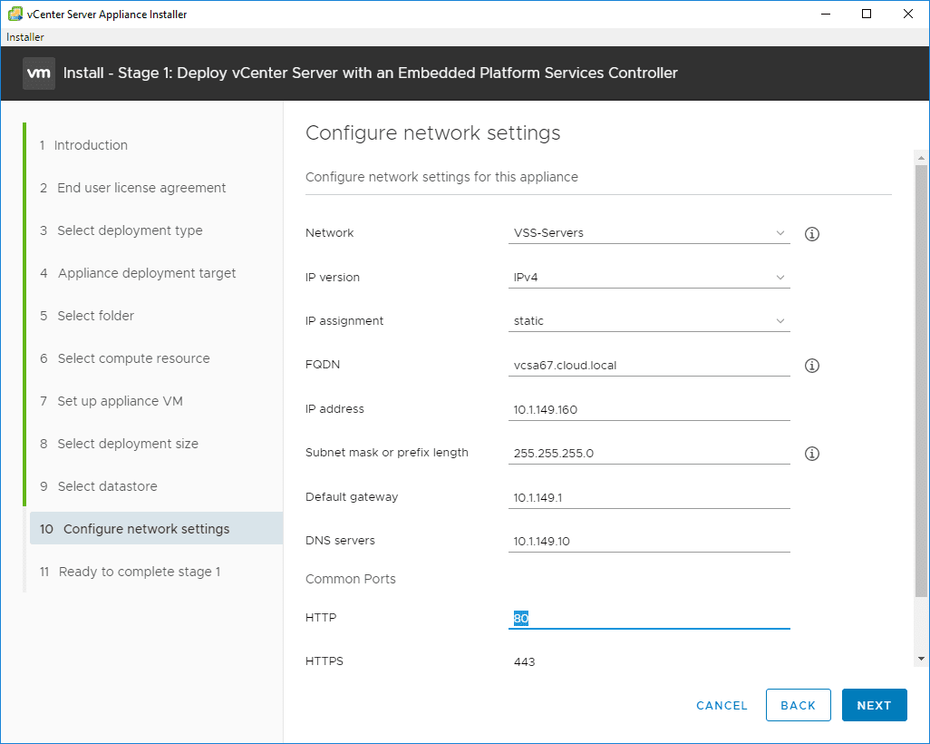Image resolution: width=930 pixels, height=744 pixels.
Task: Open step 7 Set up appliance VM
Action: pyautogui.click(x=120, y=401)
